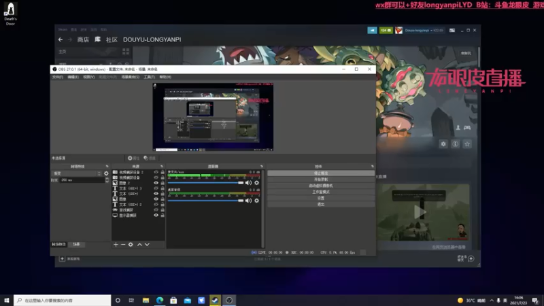Open game settings gear in Steam
The image size is (544, 306).
click(443, 144)
